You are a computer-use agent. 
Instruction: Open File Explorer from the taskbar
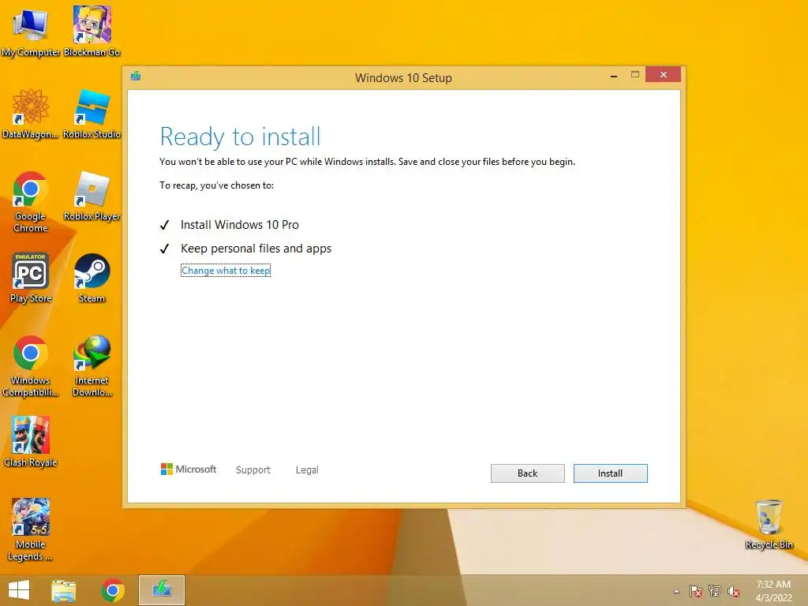point(64,590)
